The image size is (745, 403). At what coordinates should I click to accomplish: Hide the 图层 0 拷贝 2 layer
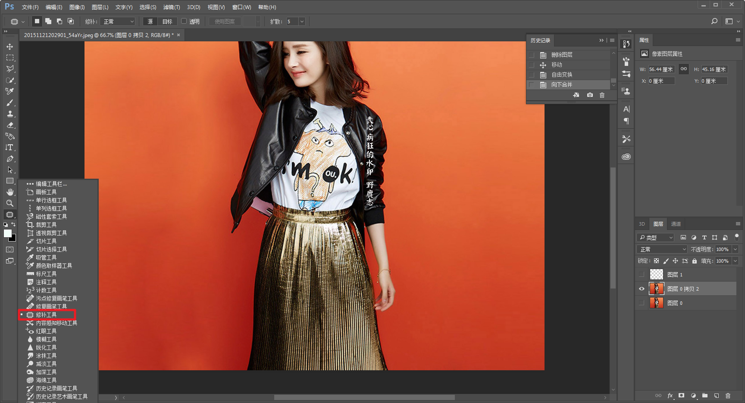(642, 289)
